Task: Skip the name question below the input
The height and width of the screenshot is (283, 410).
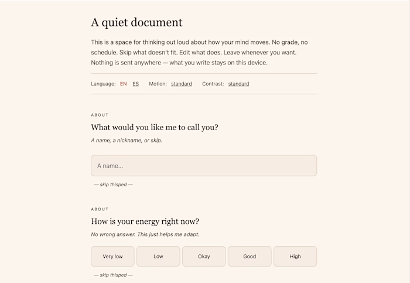Action: (x=113, y=185)
